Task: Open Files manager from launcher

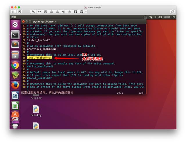Action: pyautogui.click(x=15, y=55)
